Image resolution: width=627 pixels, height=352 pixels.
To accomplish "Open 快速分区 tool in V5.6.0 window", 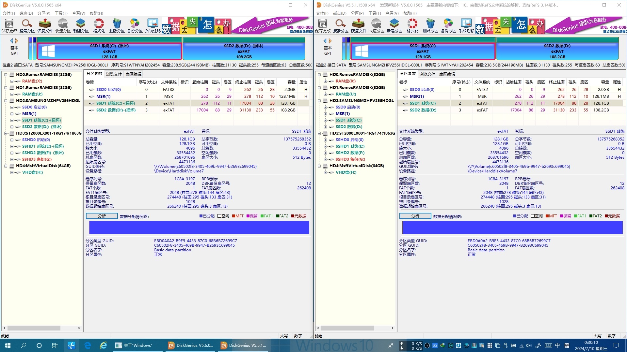I will click(x=63, y=26).
